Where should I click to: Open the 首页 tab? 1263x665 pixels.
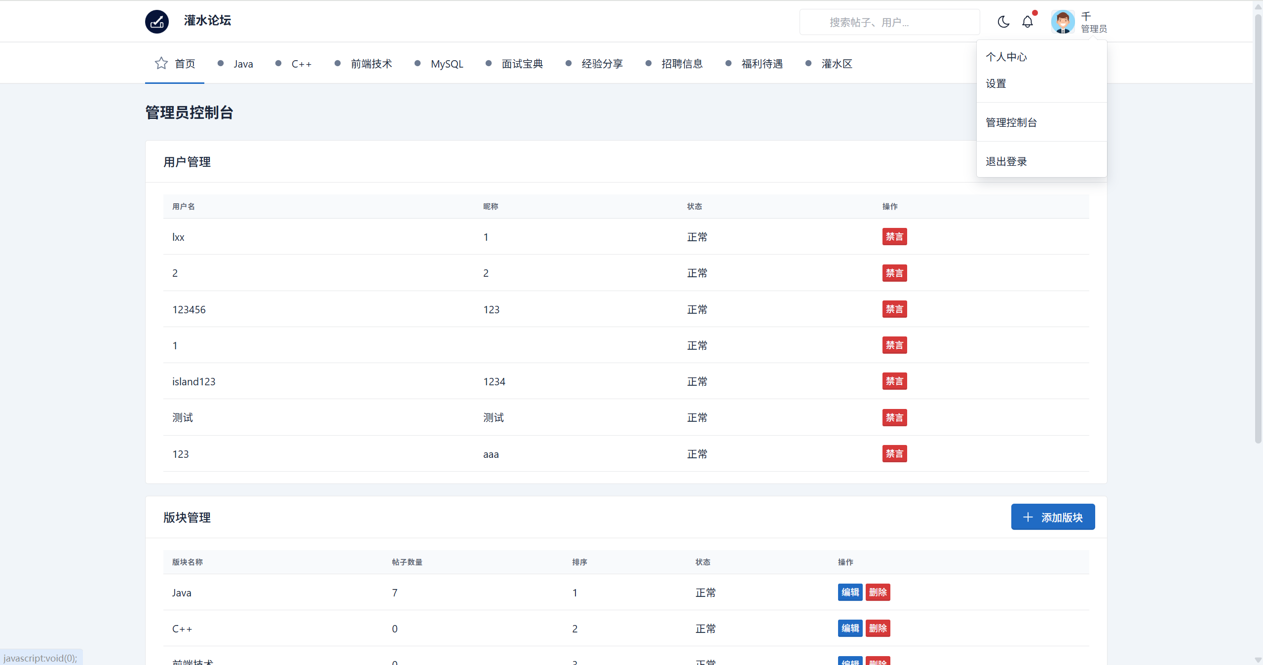(175, 64)
